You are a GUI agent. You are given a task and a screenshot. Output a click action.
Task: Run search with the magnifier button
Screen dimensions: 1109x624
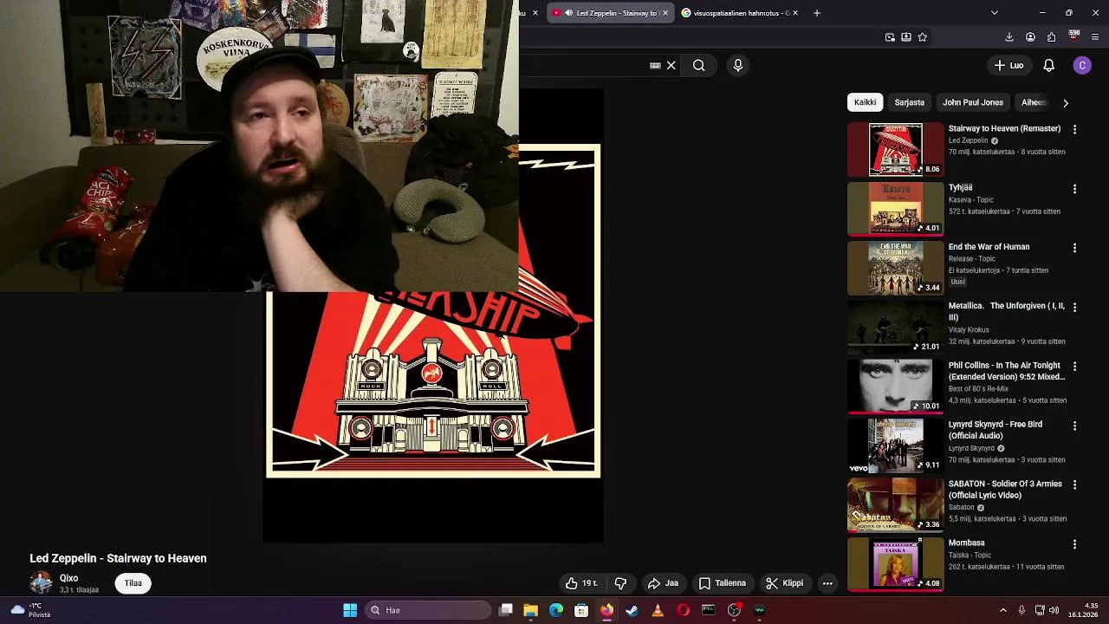698,65
